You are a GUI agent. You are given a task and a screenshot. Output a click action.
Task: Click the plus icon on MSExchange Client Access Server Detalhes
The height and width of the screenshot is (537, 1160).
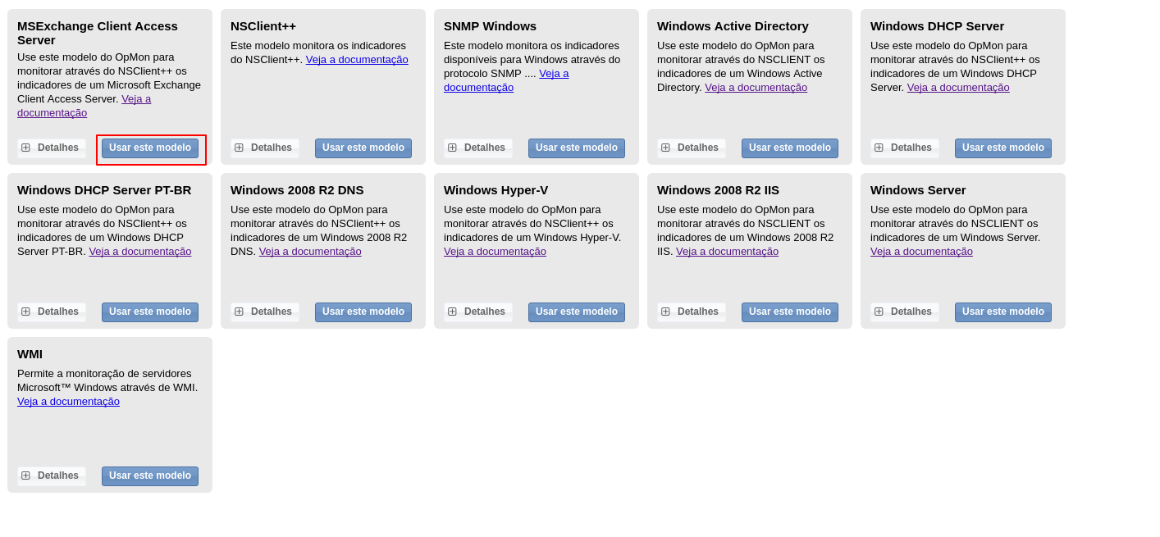pos(25,148)
